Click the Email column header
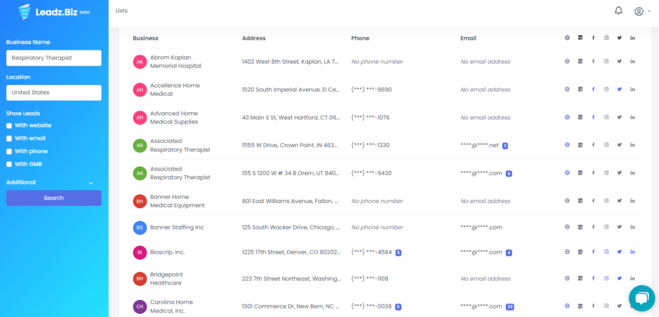The image size is (659, 317). click(469, 38)
